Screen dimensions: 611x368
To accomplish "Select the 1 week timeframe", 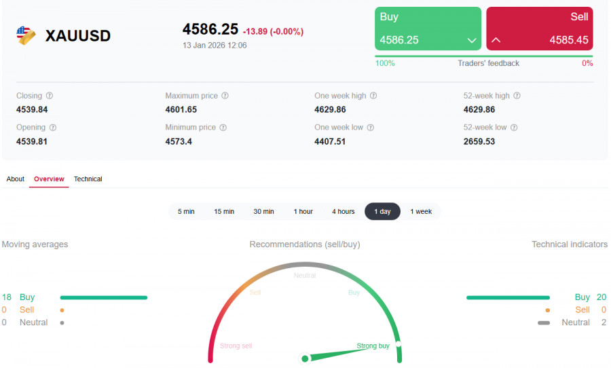I will coord(421,211).
